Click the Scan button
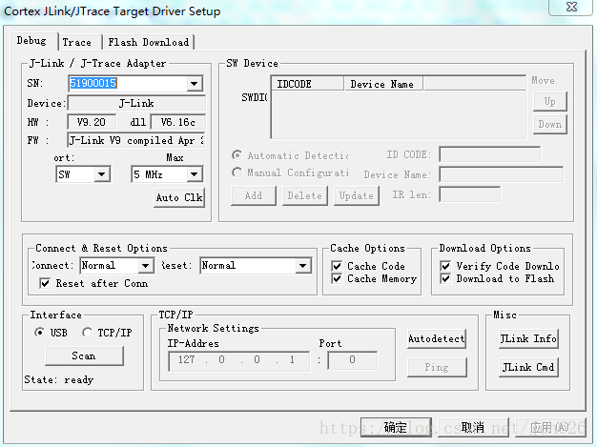Viewport: 597px width, 447px height. [x=84, y=356]
